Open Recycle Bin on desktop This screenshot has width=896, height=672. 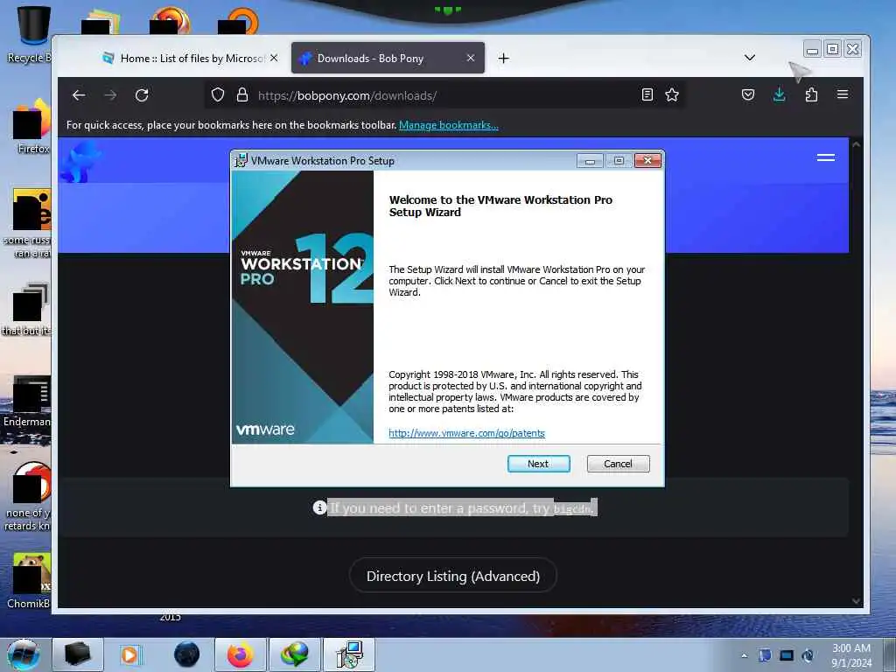coord(29,34)
